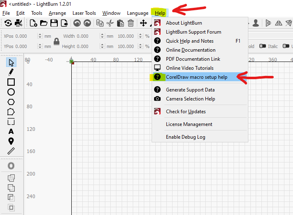Select the Position Laser marker tool

click(x=11, y=141)
